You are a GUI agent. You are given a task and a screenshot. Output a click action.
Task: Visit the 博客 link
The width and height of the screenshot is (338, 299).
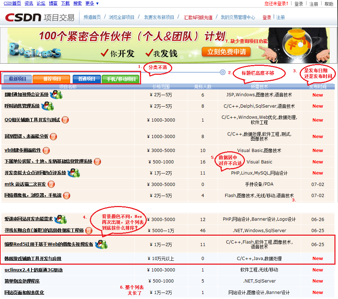[x=53, y=4]
